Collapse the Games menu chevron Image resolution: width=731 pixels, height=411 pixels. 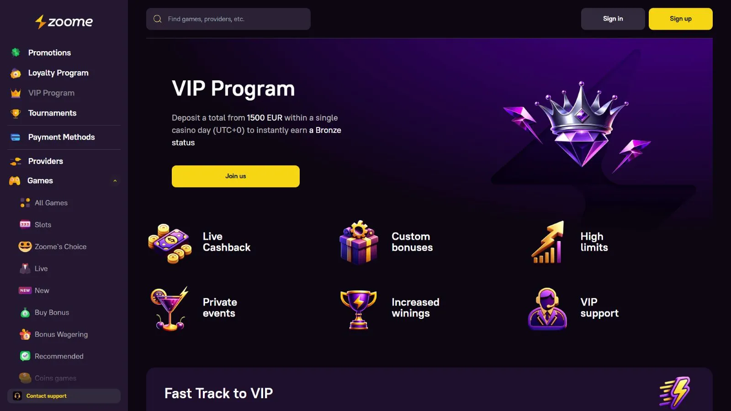tap(115, 181)
